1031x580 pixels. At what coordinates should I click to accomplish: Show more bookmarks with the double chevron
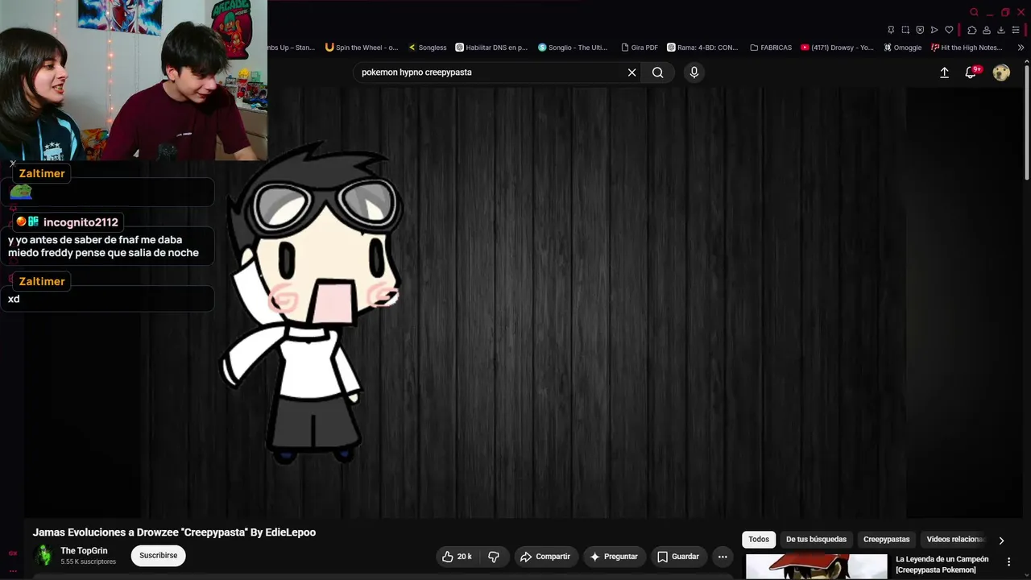(1021, 48)
